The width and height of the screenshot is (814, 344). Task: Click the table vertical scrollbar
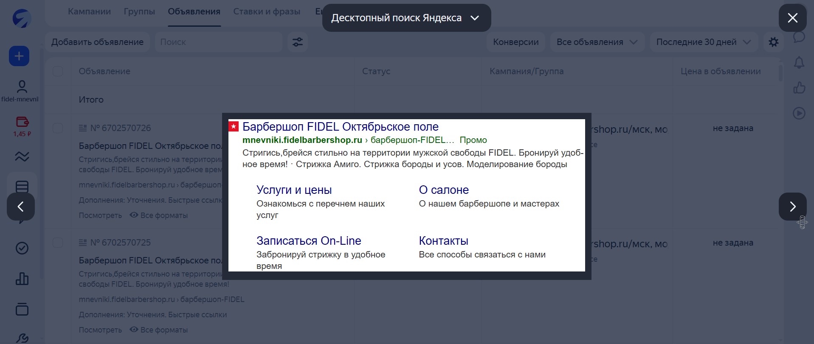tap(780, 72)
